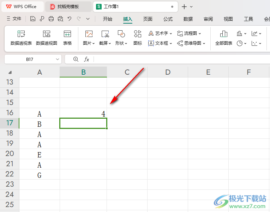Expand the Shapes (形状) dropdown arrow
The image size is (270, 212).
126,43
